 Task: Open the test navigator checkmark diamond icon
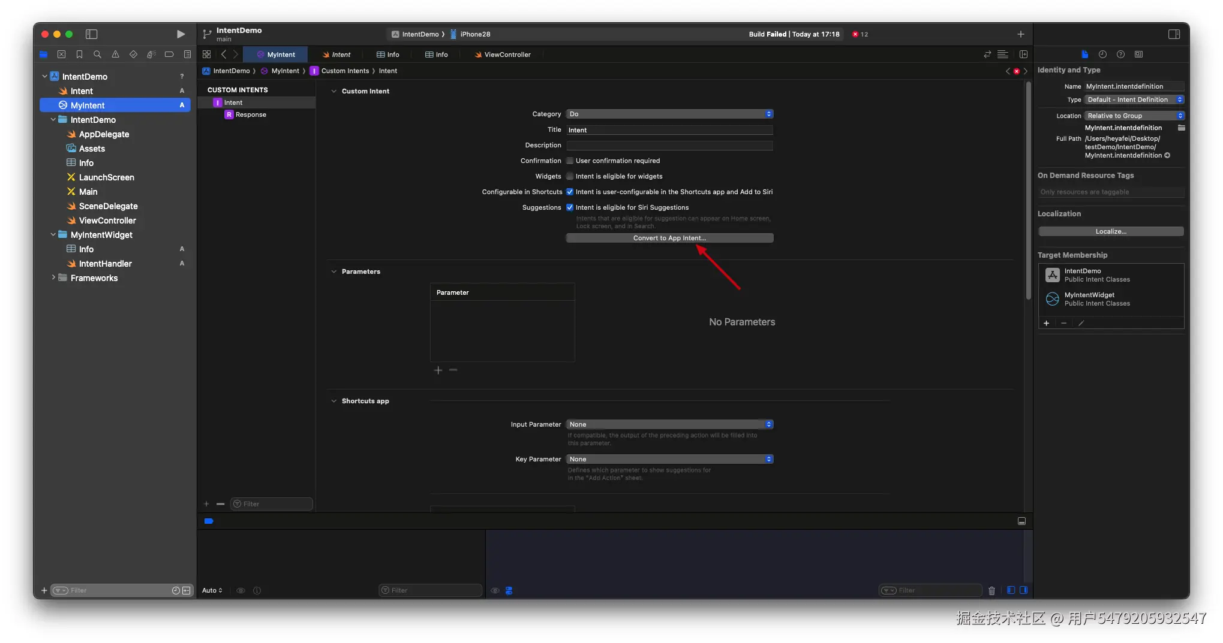pos(133,55)
